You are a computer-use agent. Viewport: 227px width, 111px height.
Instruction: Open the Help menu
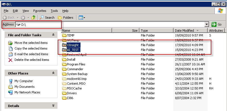(x=65, y=11)
